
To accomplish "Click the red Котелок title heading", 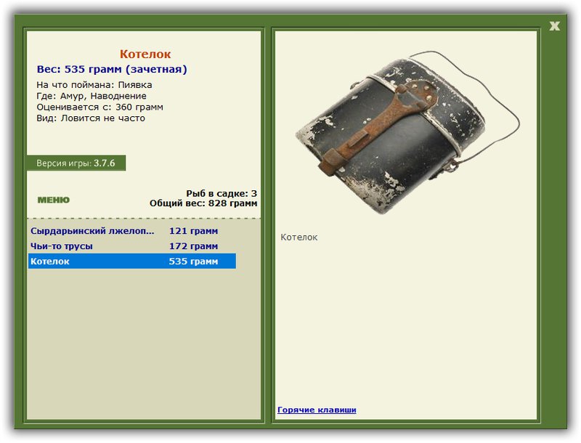I will coord(145,54).
